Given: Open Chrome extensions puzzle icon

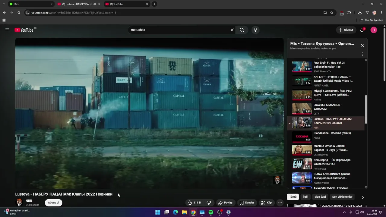Looking at the screenshot, I should click(349, 13).
